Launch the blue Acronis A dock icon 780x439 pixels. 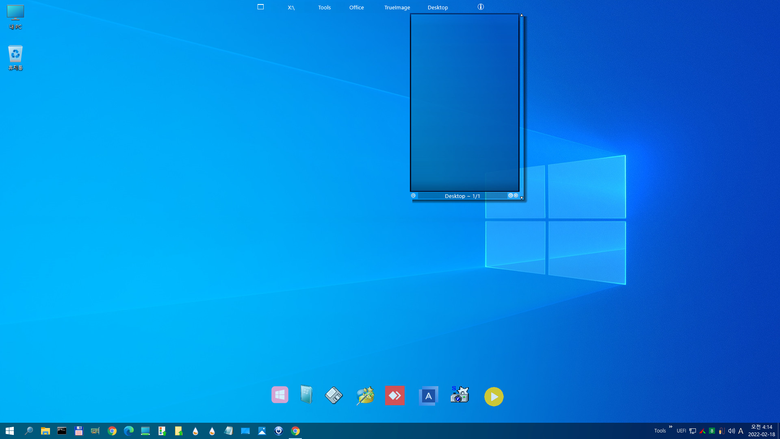[x=428, y=396]
